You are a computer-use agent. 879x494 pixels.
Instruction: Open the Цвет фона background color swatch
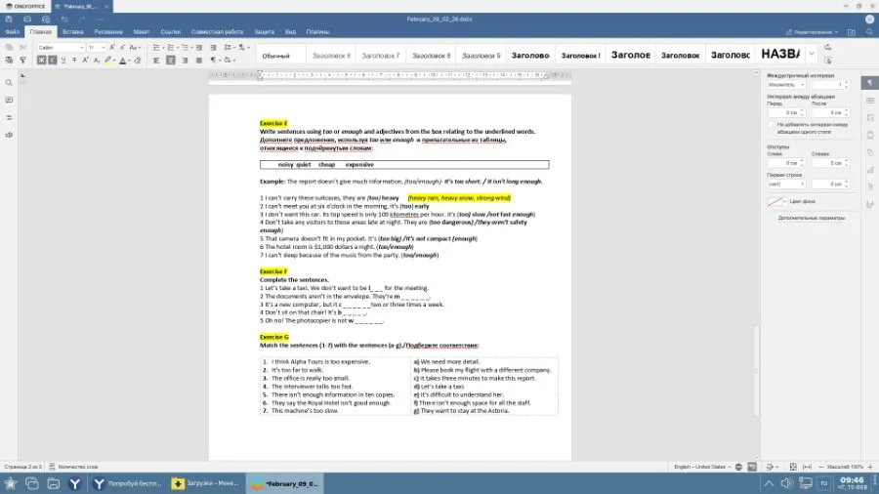(x=776, y=201)
